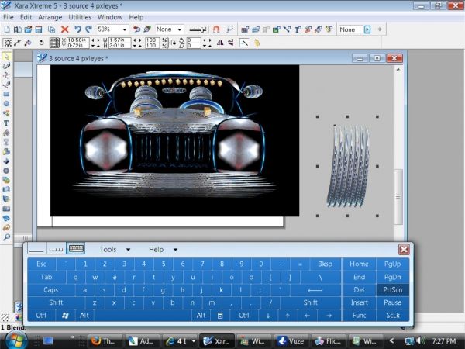Select the blended curved strips object
Screen dimensions: 465x349
(348, 166)
